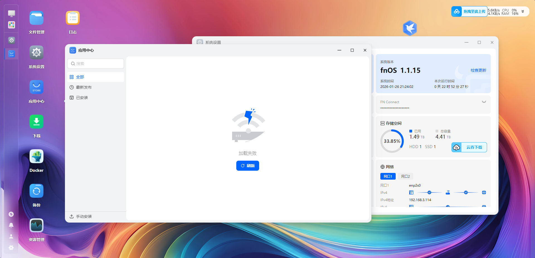Click the 应用中心 window title icon

coord(73,50)
